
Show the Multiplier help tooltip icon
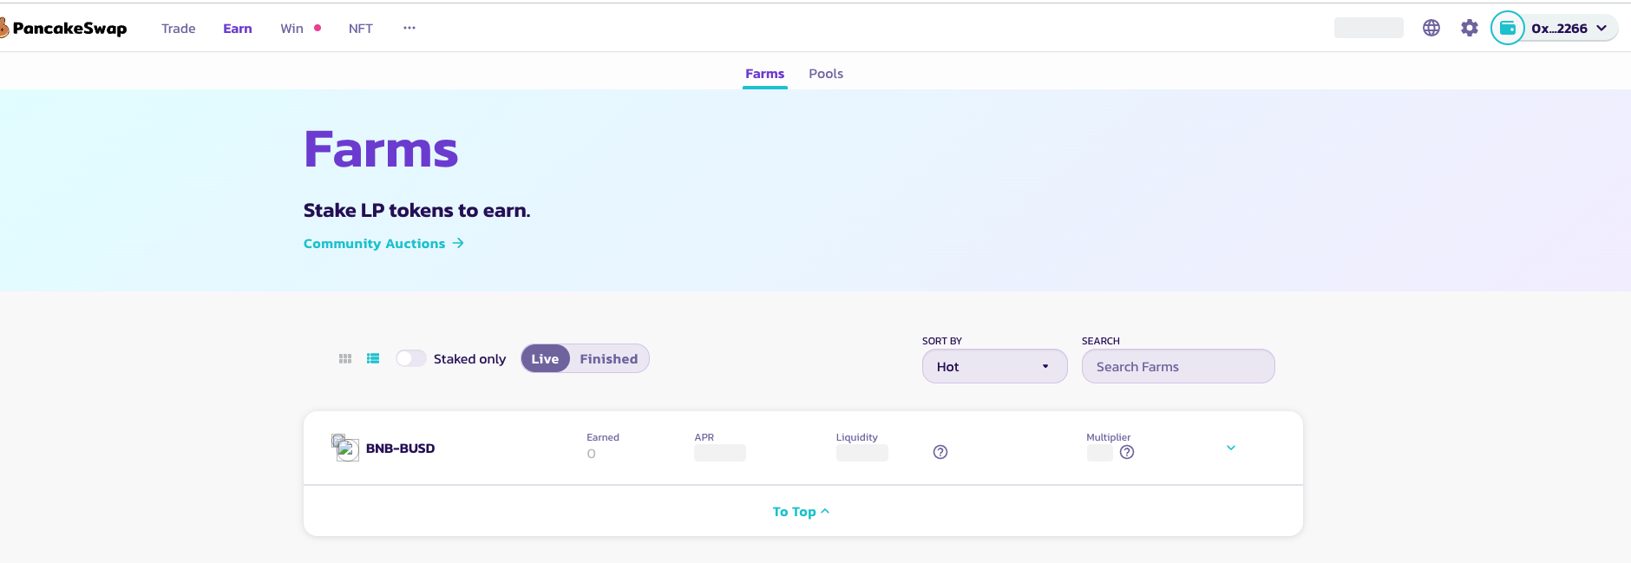pos(1127,452)
